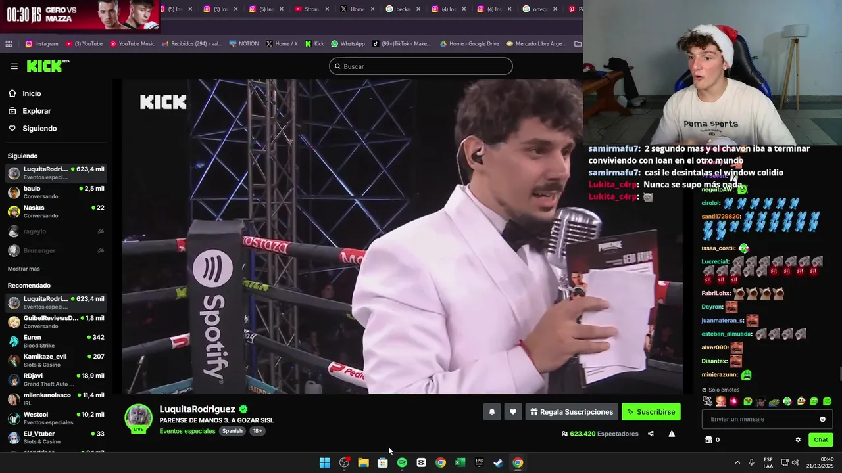
Task: Open RDjavi Grand Theft Auto channel
Action: pyautogui.click(x=56, y=380)
